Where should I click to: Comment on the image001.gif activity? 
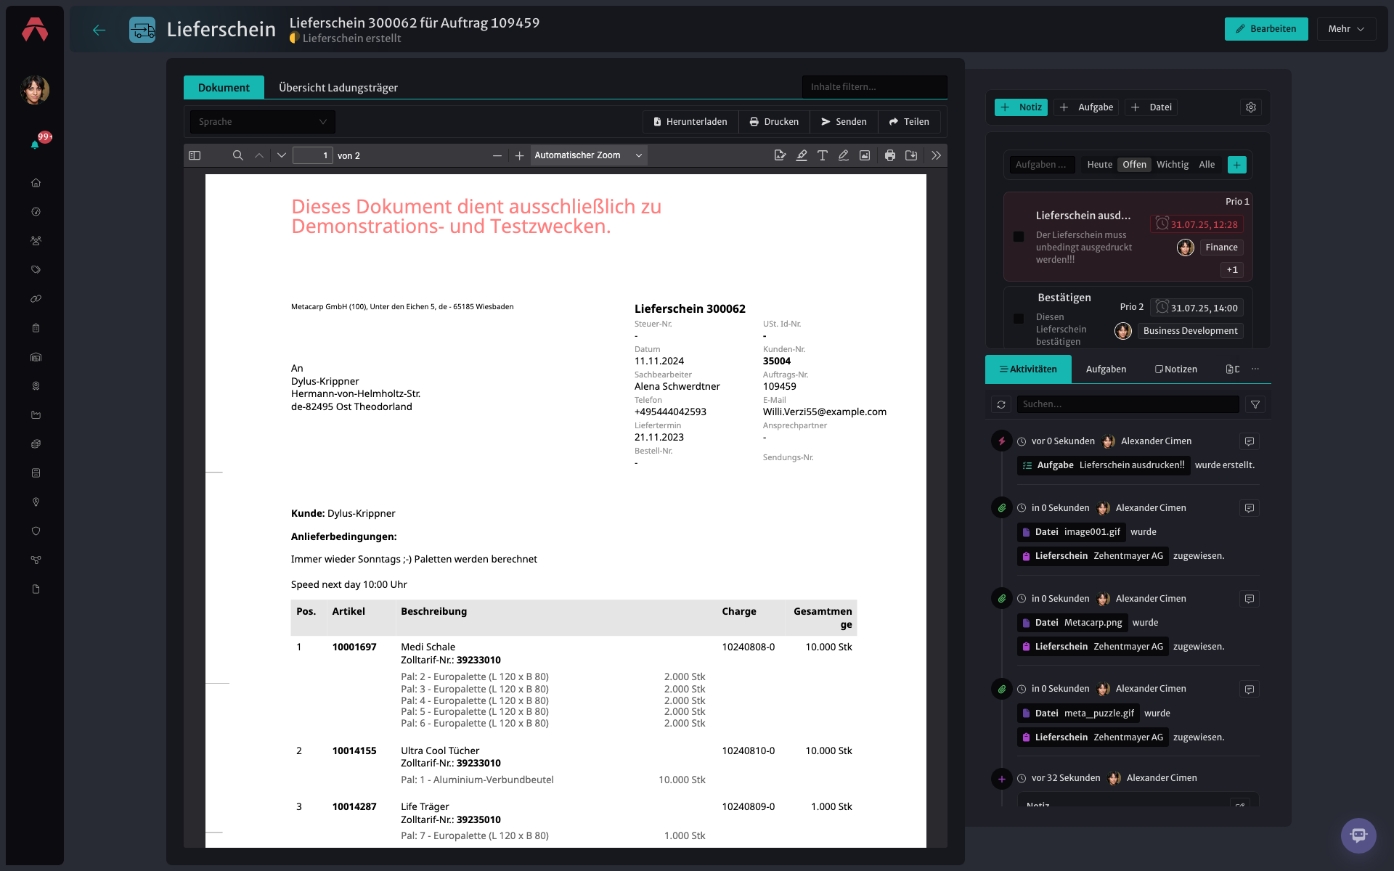click(x=1250, y=508)
